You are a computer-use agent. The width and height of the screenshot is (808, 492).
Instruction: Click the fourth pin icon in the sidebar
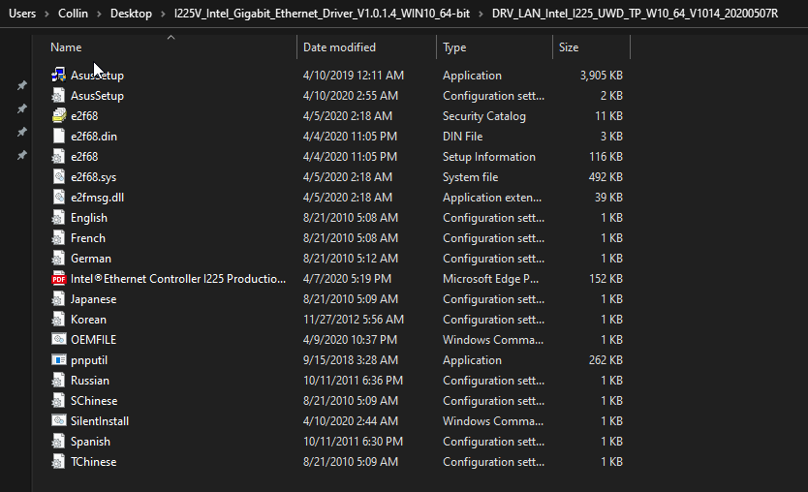click(x=21, y=155)
